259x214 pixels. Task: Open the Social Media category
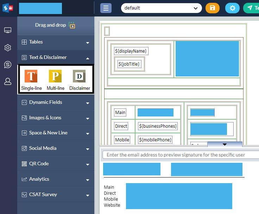point(56,148)
